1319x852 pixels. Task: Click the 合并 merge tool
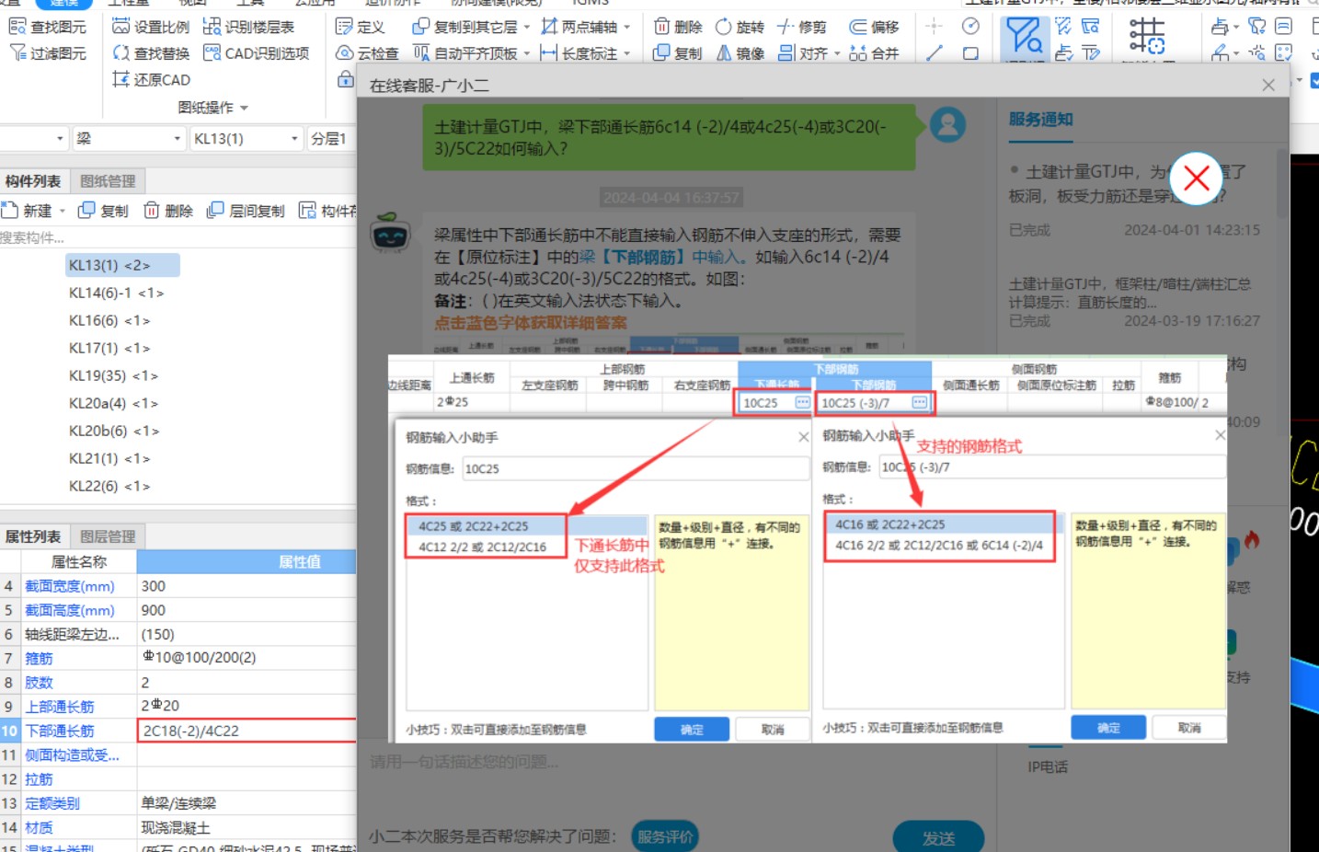pyautogui.click(x=874, y=53)
